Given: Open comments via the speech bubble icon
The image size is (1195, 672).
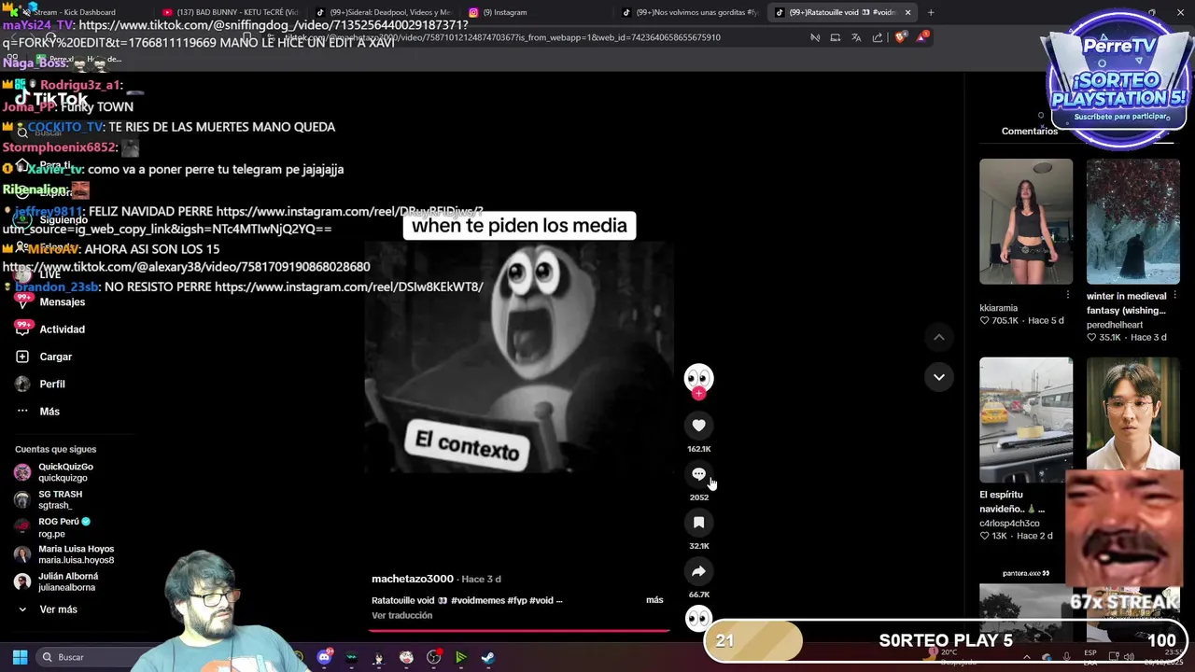Looking at the screenshot, I should point(698,474).
